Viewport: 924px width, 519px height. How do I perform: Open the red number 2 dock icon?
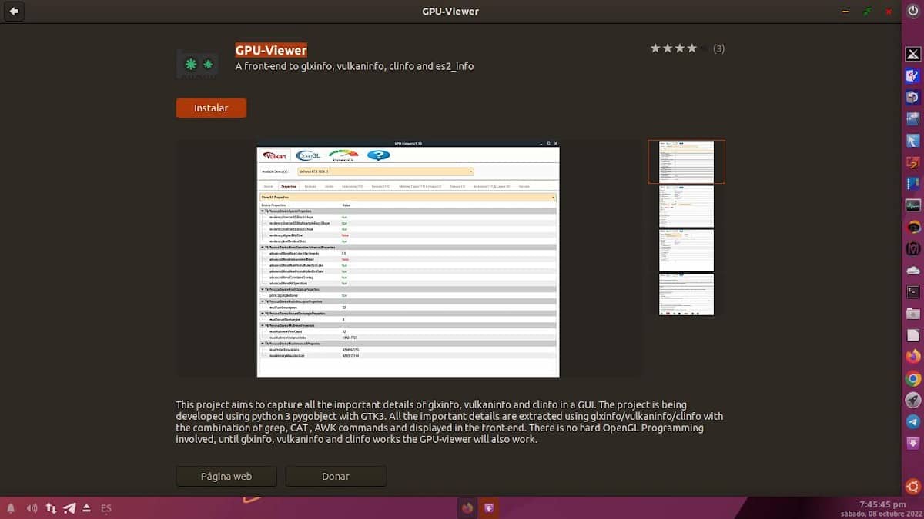click(913, 162)
